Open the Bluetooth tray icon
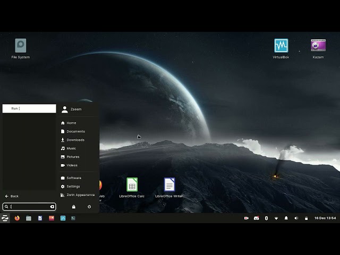Viewport: 340px width, 255px height. [266, 218]
